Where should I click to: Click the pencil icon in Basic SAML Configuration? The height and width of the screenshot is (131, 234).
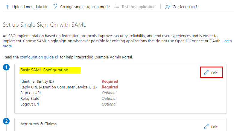[206, 73]
